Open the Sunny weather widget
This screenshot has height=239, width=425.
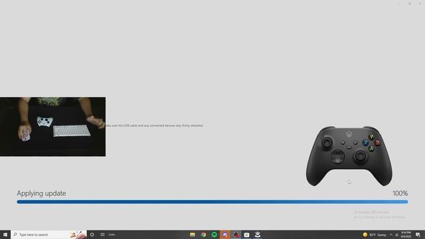pyautogui.click(x=375, y=234)
